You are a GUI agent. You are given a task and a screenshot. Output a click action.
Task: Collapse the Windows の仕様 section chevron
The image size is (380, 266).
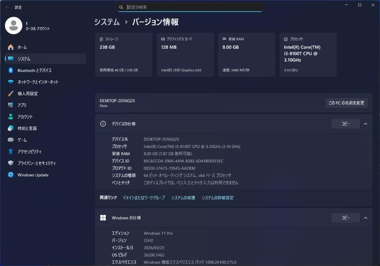[x=366, y=218]
